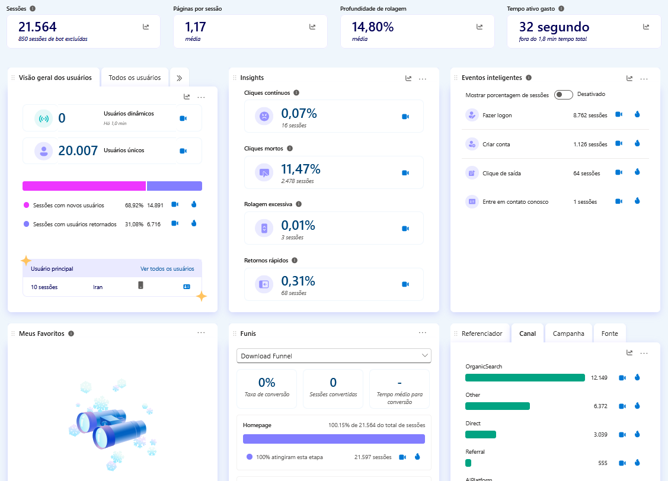
Task: Open recordings for Referral channel
Action: tap(622, 463)
